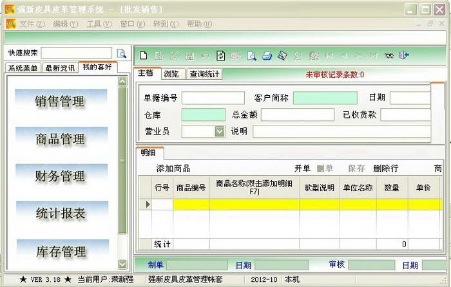This screenshot has width=451, height=287.
Task: Click the sidebar vertical scrollbar thumb
Action: 122,160
